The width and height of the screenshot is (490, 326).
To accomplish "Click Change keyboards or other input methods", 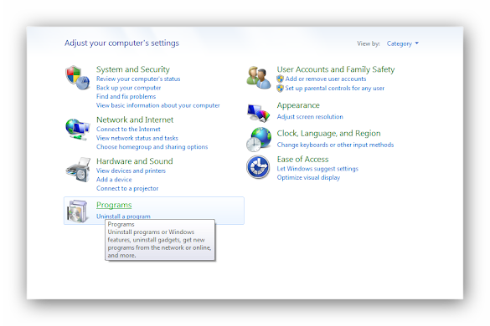I will (335, 145).
